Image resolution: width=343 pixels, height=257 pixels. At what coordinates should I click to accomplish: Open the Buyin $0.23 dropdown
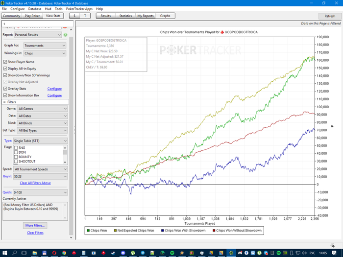(40, 176)
